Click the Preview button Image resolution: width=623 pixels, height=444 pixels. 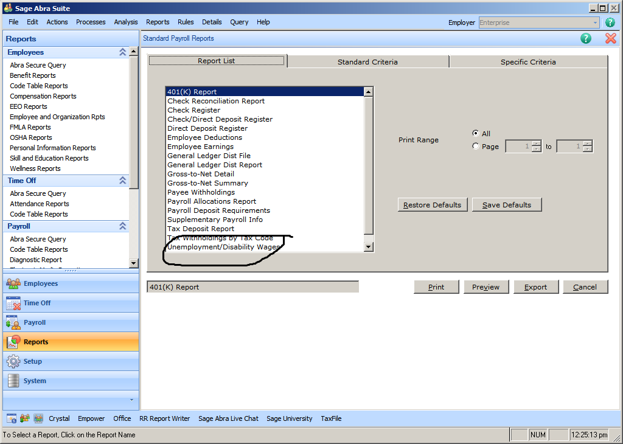coord(486,286)
